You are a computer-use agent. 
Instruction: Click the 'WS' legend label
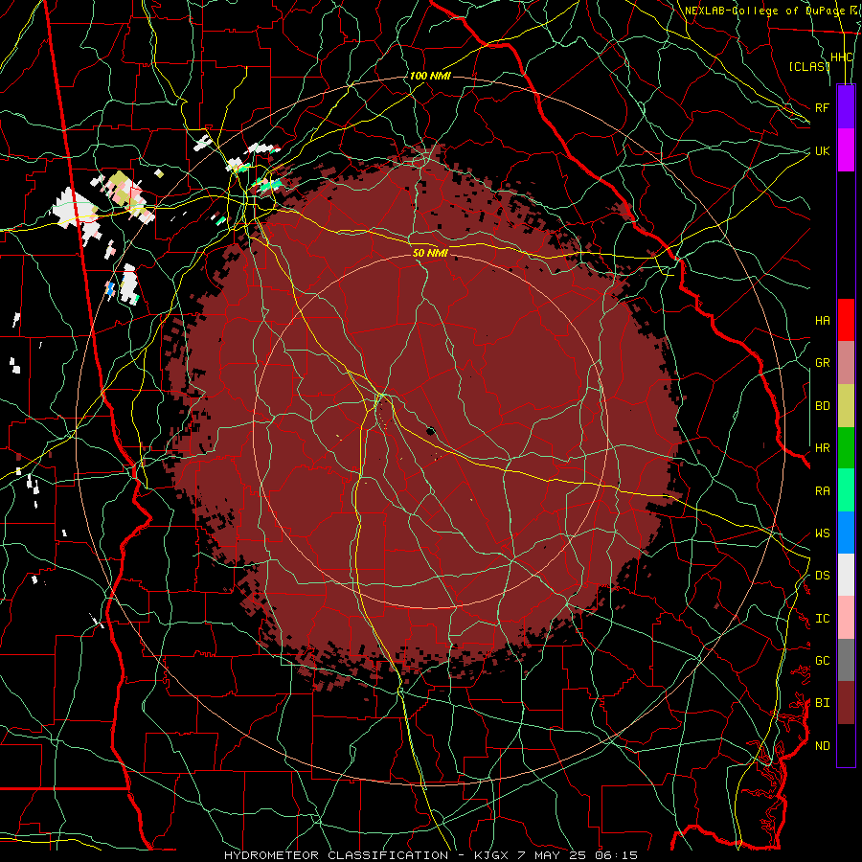[x=822, y=533]
